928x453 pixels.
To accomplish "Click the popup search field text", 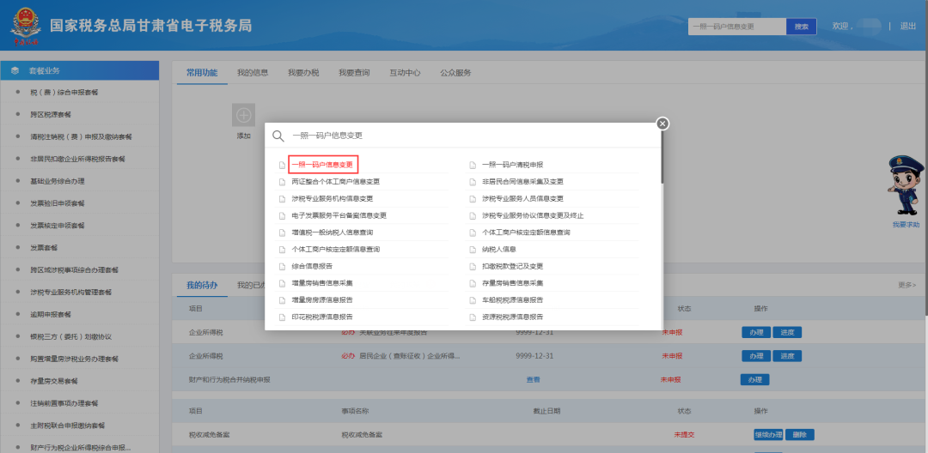I will coord(327,136).
